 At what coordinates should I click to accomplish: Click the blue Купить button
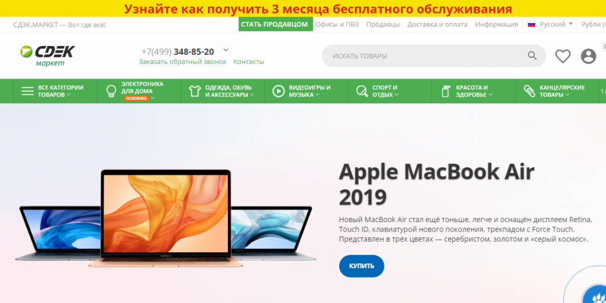[x=362, y=266]
